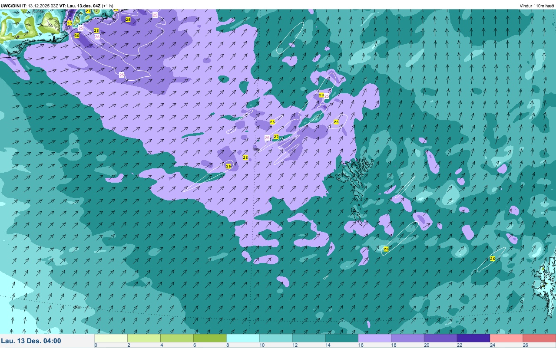The width and height of the screenshot is (556, 348).
Task: Click the lavender 16–18 legend swatch
Action: 375,338
